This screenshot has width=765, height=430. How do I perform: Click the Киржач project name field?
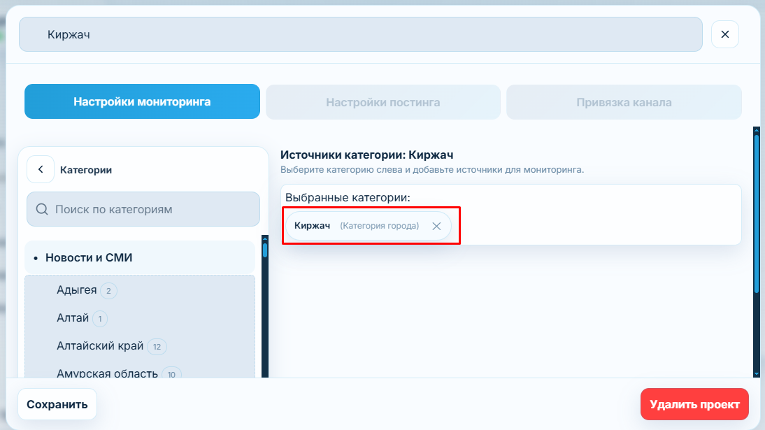(360, 34)
